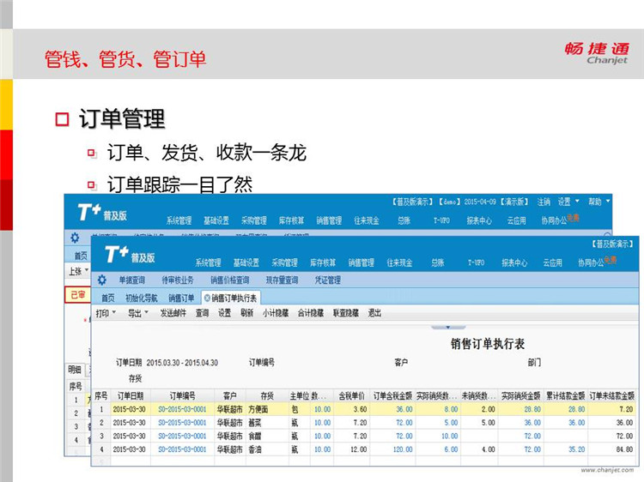Click the order number link in the 酱菜 row
This screenshot has width=644, height=482.
coord(182,423)
